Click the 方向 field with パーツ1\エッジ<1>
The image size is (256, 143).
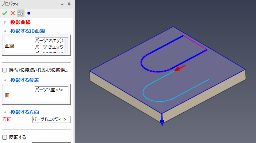click(51, 119)
